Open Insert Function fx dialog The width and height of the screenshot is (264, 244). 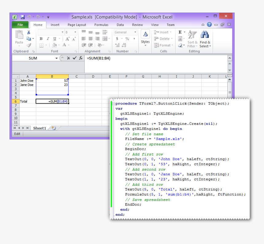click(x=81, y=58)
